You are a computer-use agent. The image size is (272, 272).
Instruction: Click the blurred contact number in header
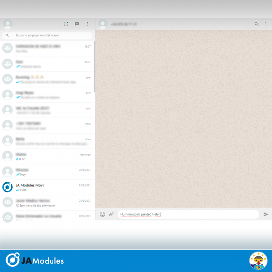tap(124, 24)
